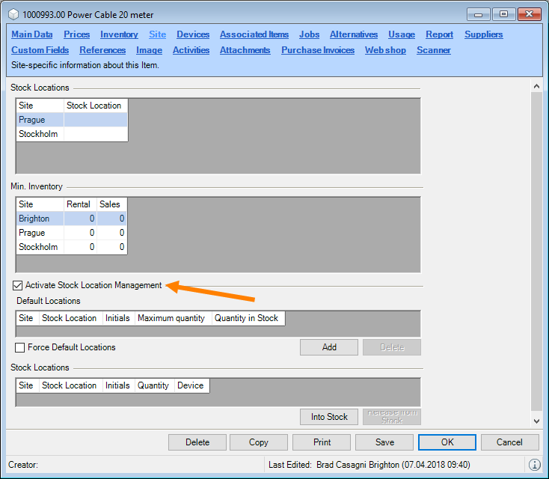Click Brighton Rental minimum inventory cell
This screenshot has height=479, width=549.
(x=79, y=219)
